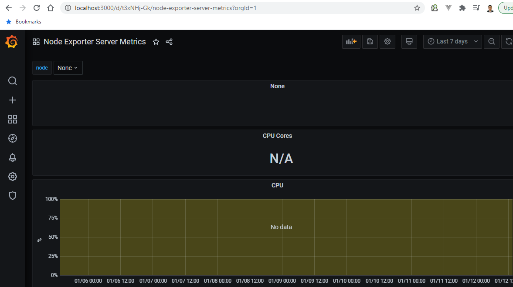The height and width of the screenshot is (287, 513).
Task: Click the 01/10 00:00 x-axis label
Action: click(x=347, y=281)
